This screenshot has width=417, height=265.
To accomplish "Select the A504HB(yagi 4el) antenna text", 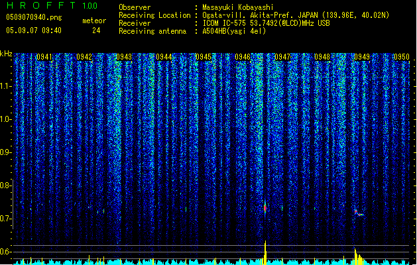I will coord(234,31).
